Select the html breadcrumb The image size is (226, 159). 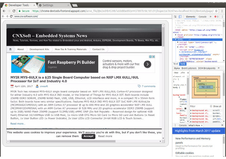pos(176,64)
